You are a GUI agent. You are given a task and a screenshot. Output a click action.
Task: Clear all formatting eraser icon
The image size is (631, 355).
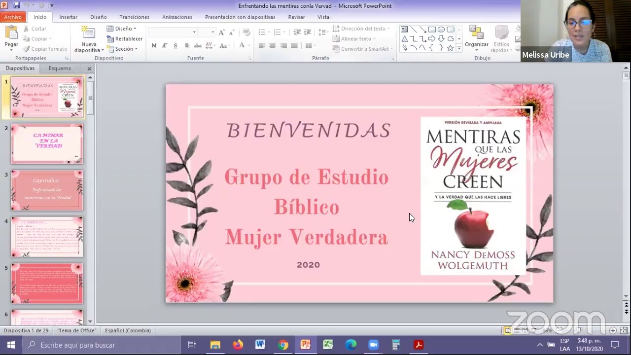point(246,32)
